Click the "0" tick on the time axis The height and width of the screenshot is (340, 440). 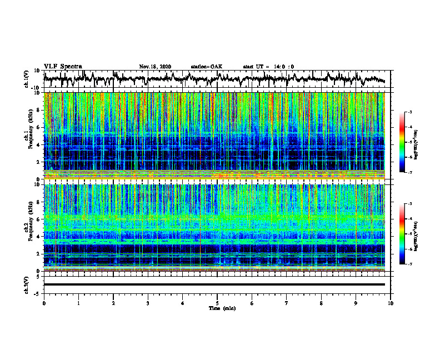coord(44,303)
